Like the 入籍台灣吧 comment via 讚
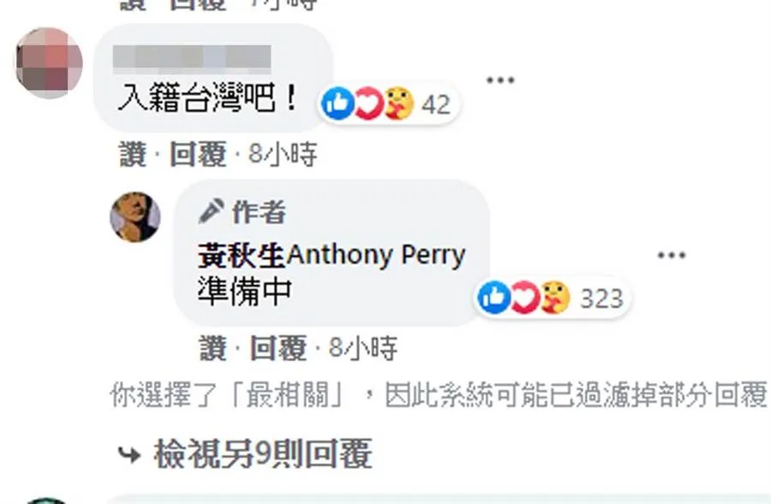The image size is (771, 504). point(133,154)
